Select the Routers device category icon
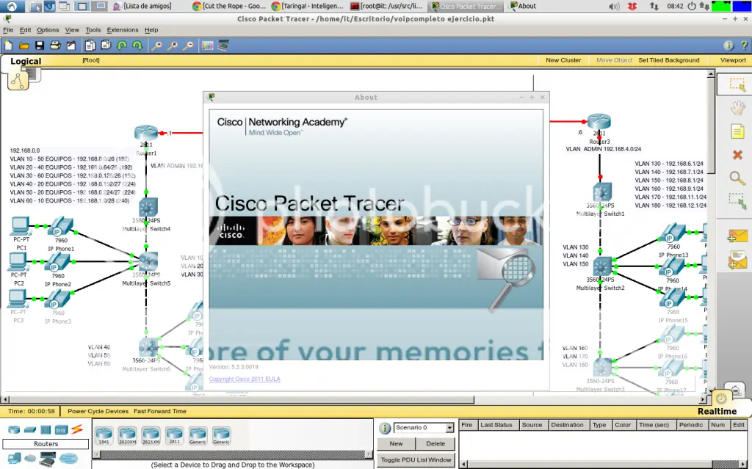Viewport: 752px width, 469px height. [14, 429]
